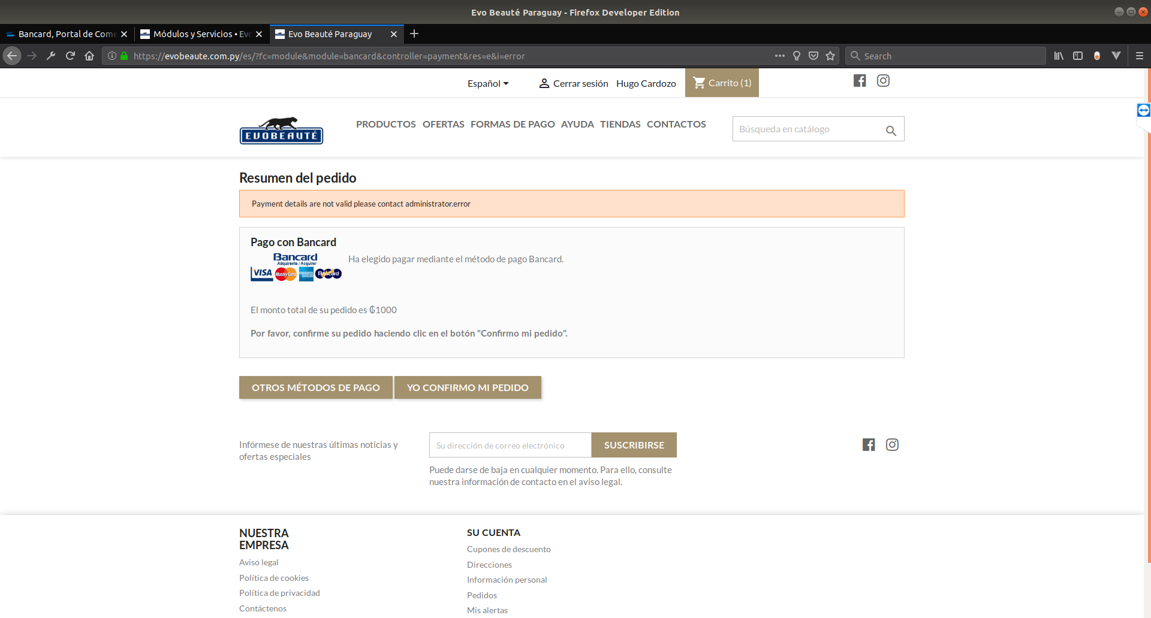Open the Carrito (1) cart
The width and height of the screenshot is (1151, 618).
coord(722,83)
